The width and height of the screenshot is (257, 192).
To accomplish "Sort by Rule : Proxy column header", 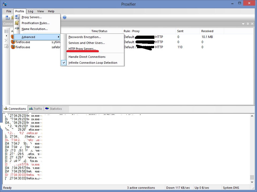I will (x=149, y=31).
